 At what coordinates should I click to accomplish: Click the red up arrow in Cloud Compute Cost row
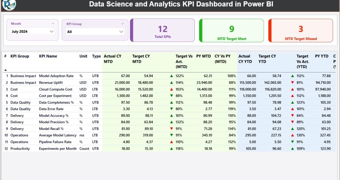pos(171,89)
